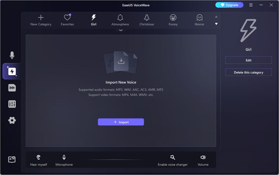Open the voice effects lightning panel in sidebar

coord(12,71)
